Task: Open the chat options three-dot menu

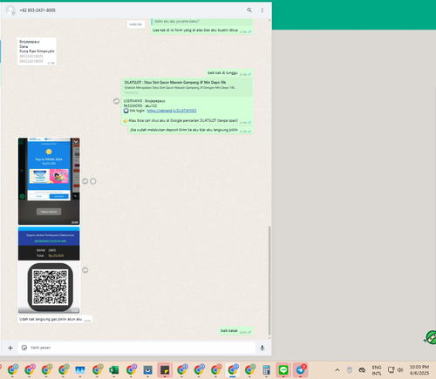Action: pos(262,10)
